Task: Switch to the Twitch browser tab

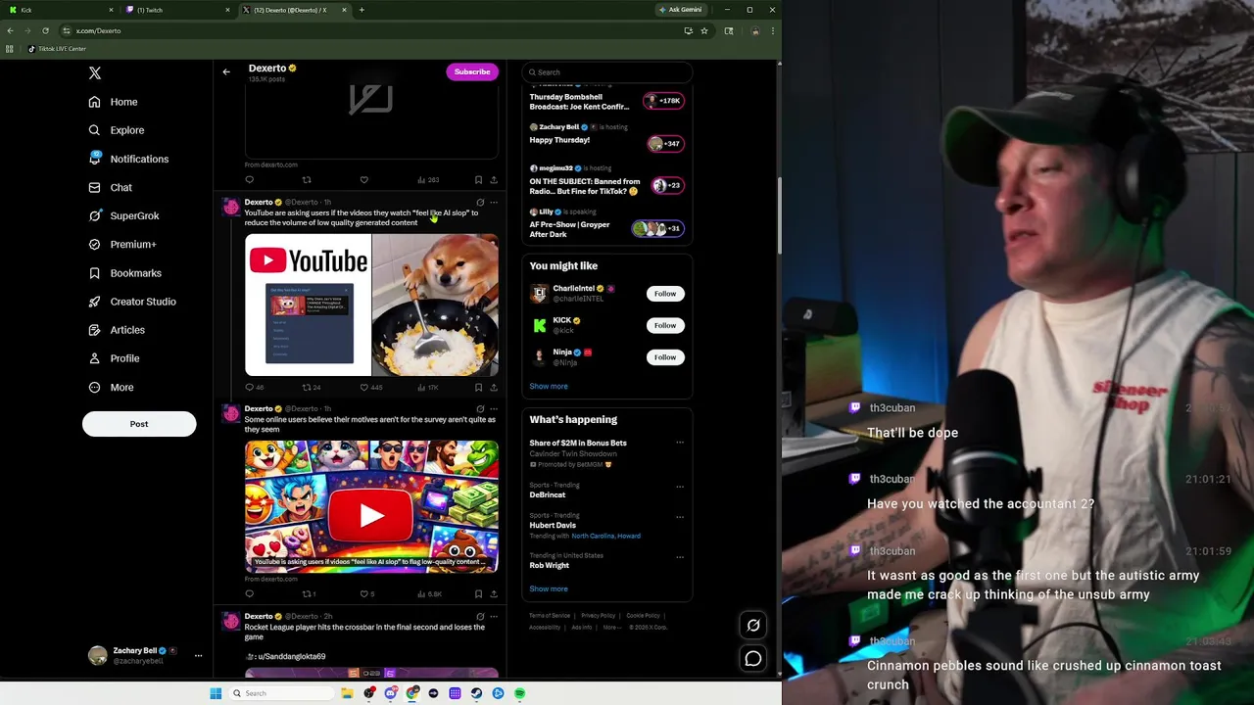Action: click(178, 10)
